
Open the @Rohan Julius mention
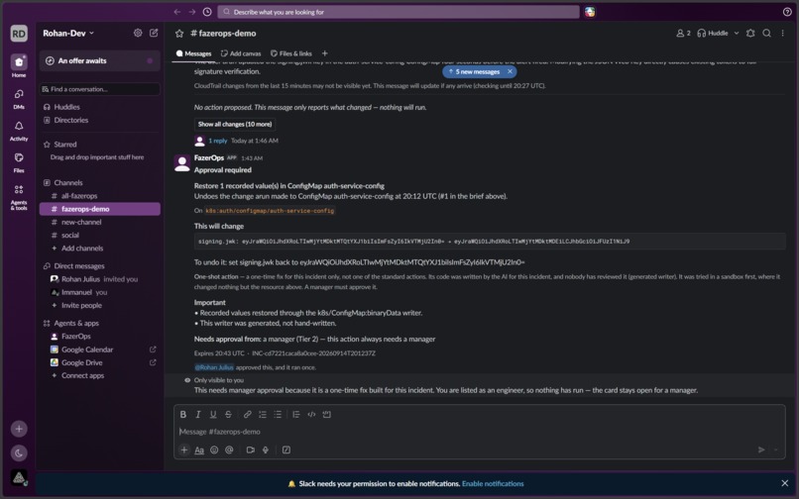pos(214,367)
